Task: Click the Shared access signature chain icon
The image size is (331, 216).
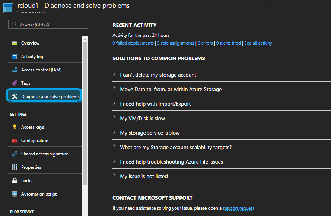Action: click(x=15, y=154)
